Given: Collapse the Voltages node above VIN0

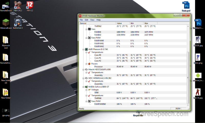Looking at the screenshot, I should [86, 90].
